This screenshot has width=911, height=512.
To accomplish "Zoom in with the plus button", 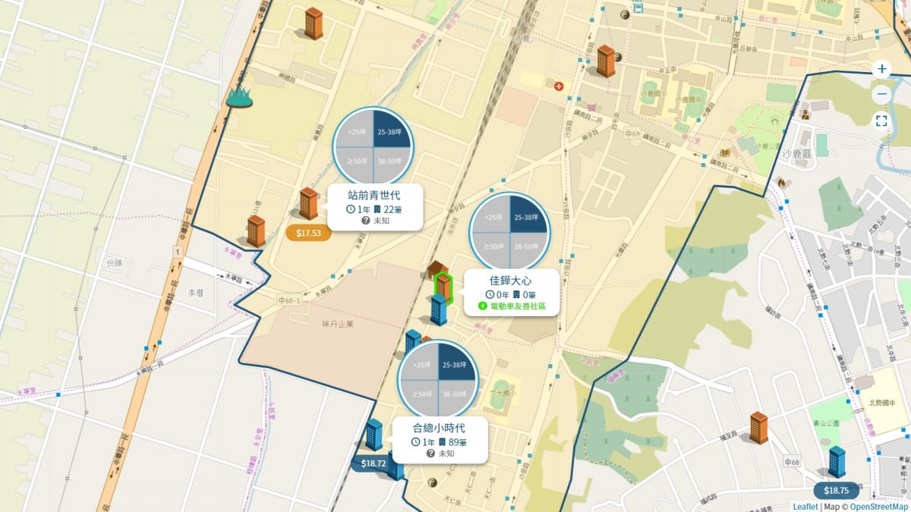I will pos(881,69).
